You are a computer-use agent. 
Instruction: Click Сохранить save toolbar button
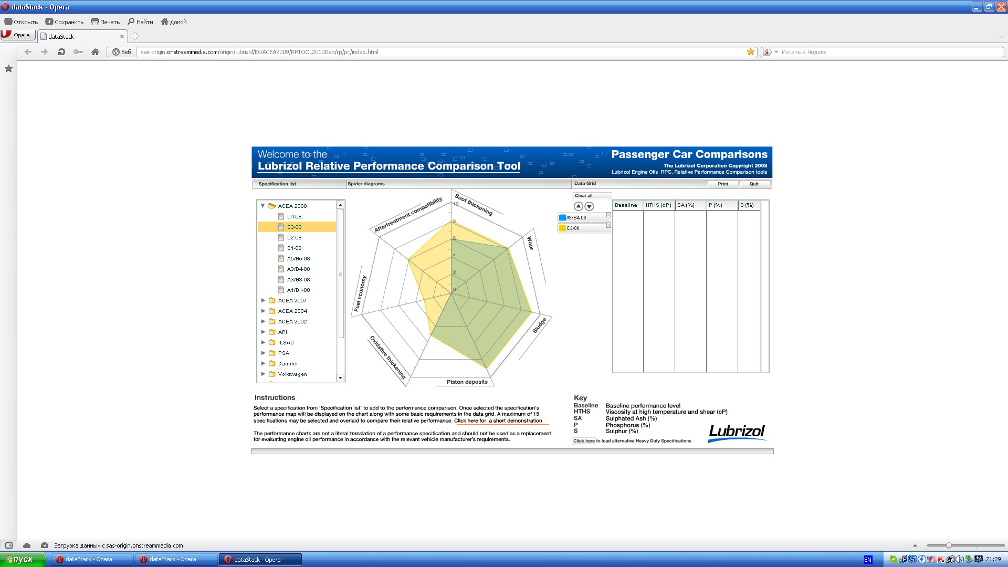tap(64, 22)
